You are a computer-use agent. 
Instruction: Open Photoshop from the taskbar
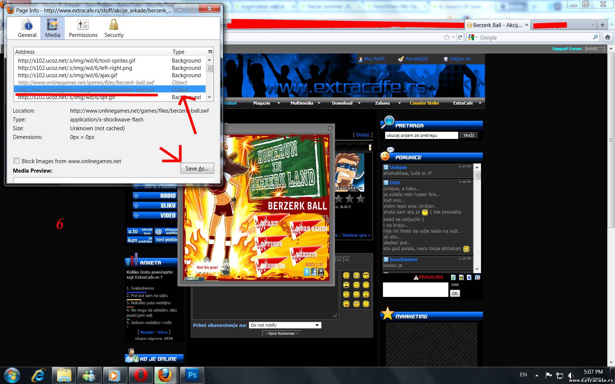(x=192, y=375)
